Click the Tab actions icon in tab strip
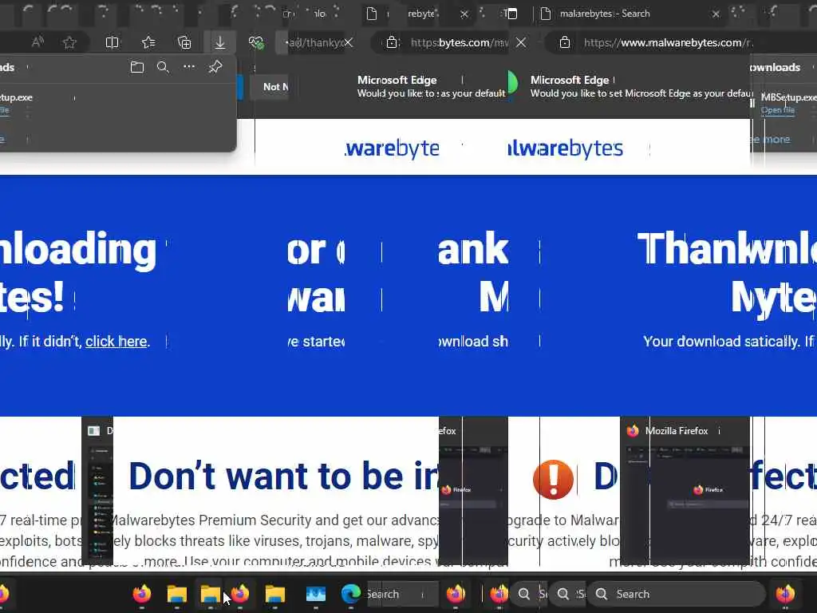The image size is (817, 613). [x=511, y=14]
